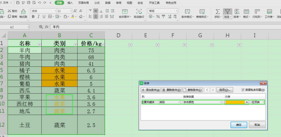The image size is (281, 137).
Task: Click 选项 button in sort dialog
Action: (225, 90)
